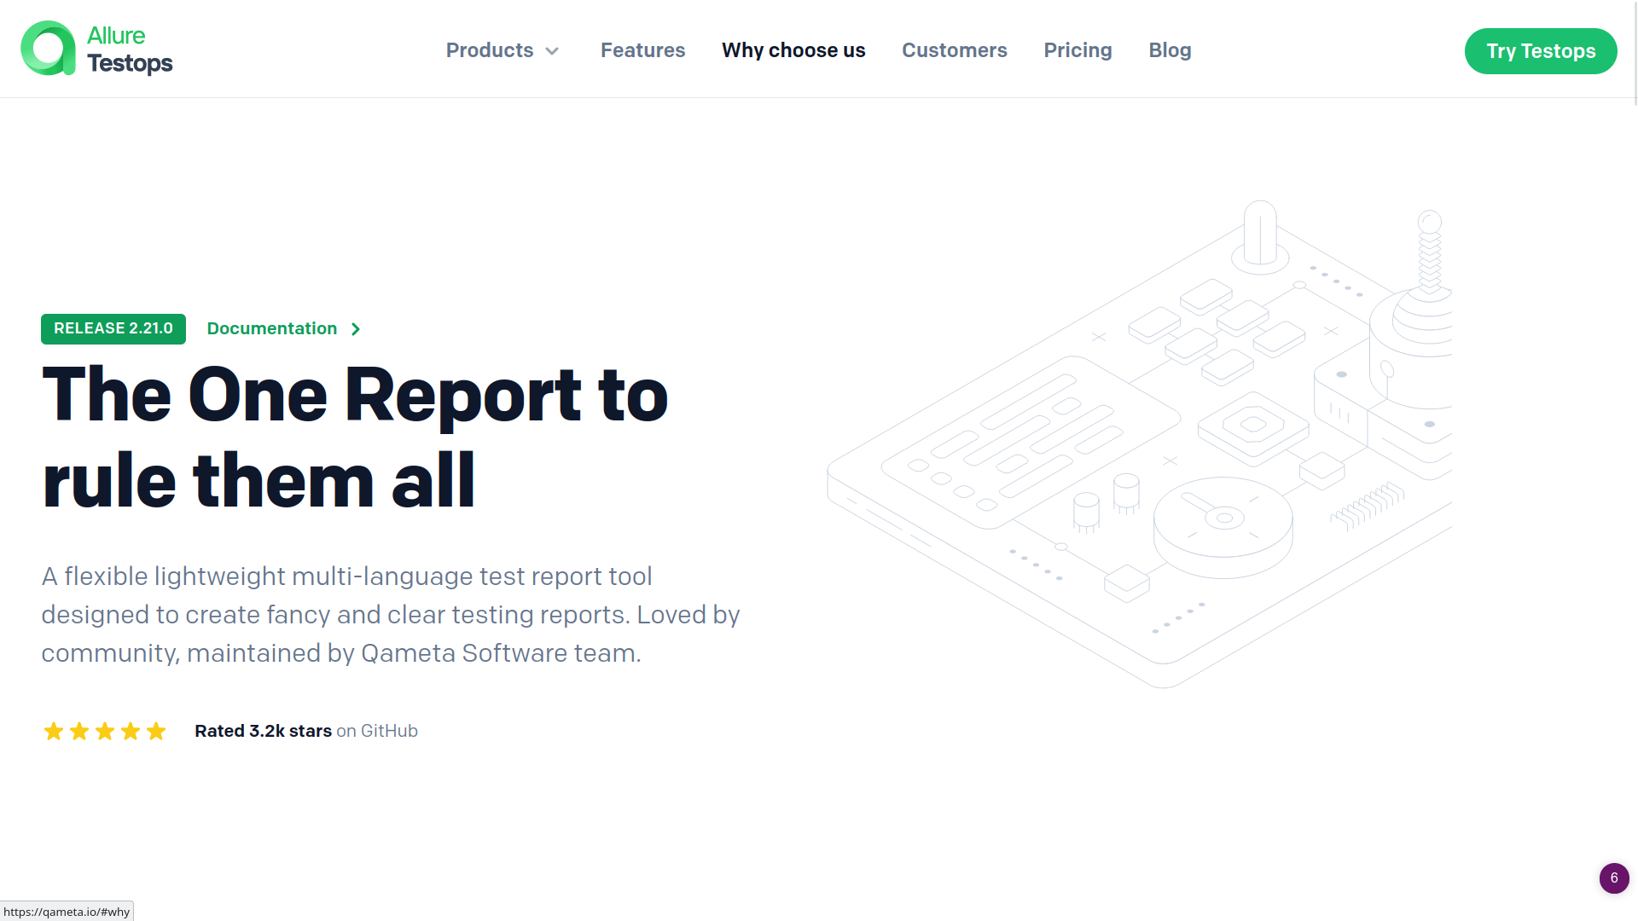
Task: Click the star rating icon (third star)
Action: point(105,731)
